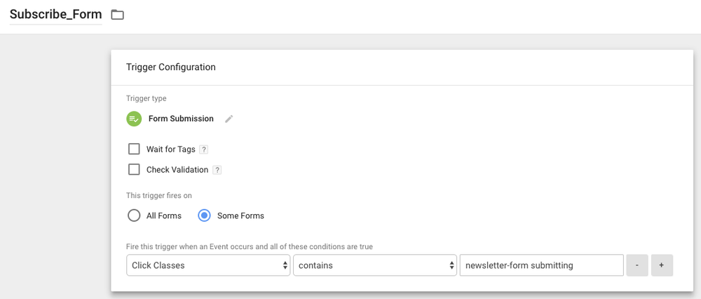701x299 pixels.
Task: Remove the condition with the minus button
Action: 637,265
